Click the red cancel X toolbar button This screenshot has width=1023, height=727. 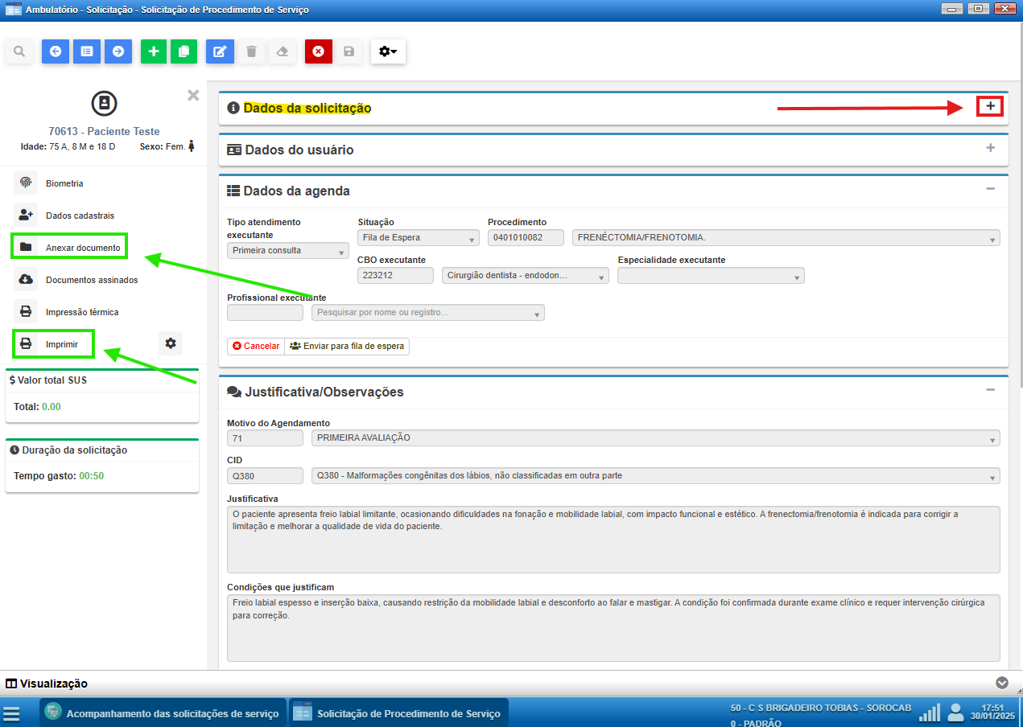pyautogui.click(x=318, y=51)
